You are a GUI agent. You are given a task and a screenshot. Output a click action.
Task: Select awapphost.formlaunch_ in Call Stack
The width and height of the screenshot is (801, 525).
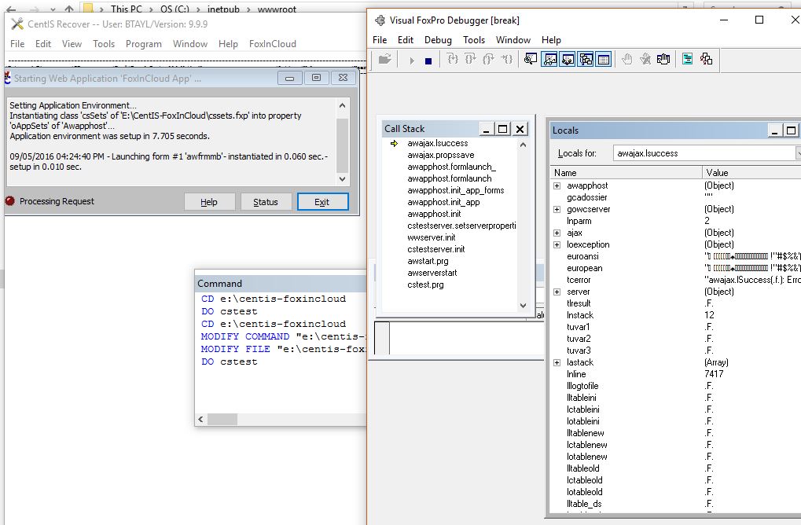pyautogui.click(x=451, y=167)
